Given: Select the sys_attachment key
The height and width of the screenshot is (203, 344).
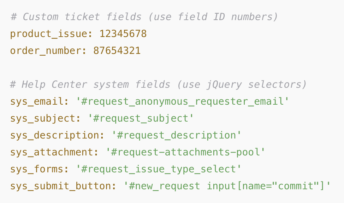Looking at the screenshot, I should [x=52, y=152].
